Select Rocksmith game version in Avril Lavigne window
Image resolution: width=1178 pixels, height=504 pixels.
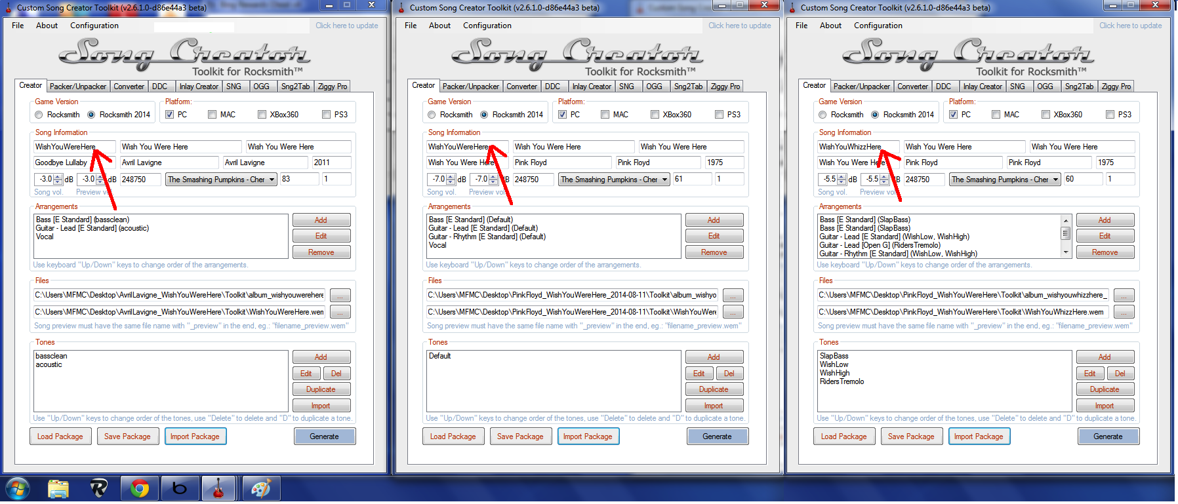pyautogui.click(x=39, y=115)
